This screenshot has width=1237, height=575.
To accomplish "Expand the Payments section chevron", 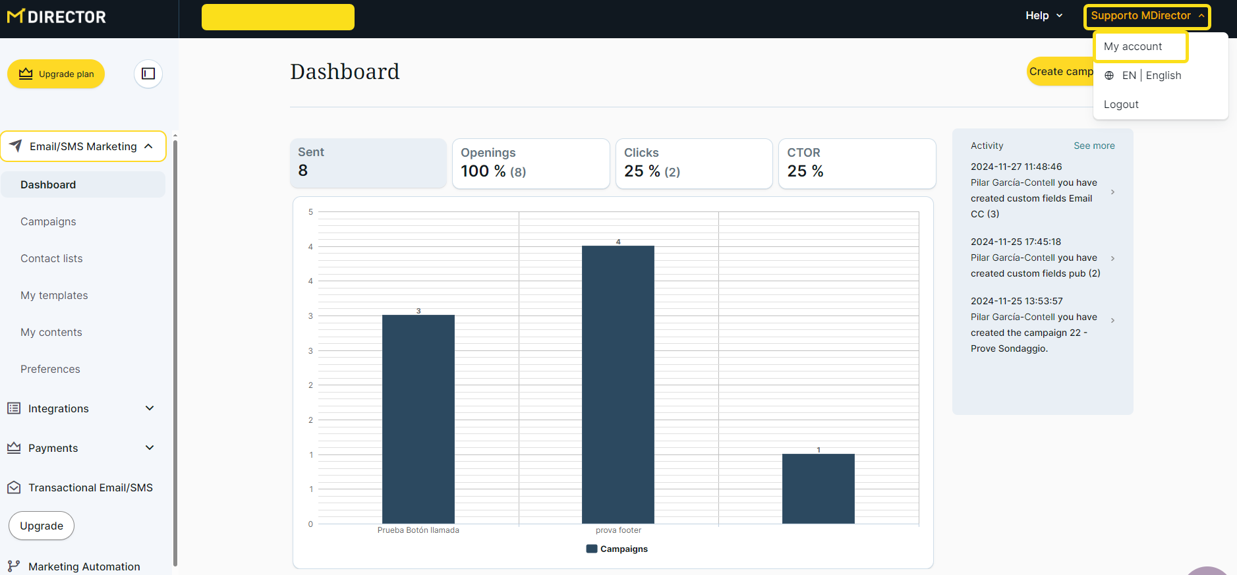I will (150, 448).
